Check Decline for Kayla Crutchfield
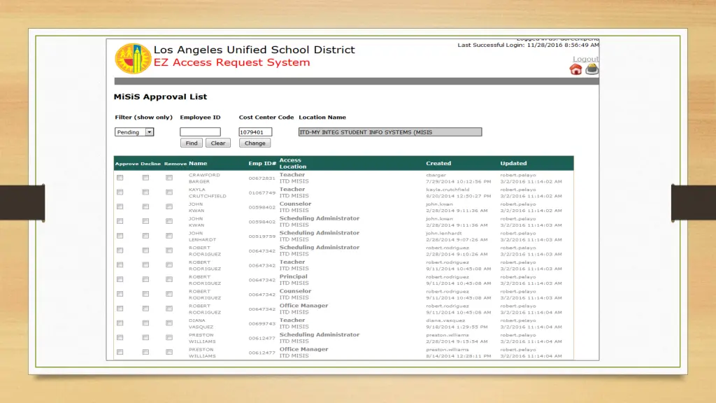This screenshot has height=403, width=716. pyautogui.click(x=145, y=192)
